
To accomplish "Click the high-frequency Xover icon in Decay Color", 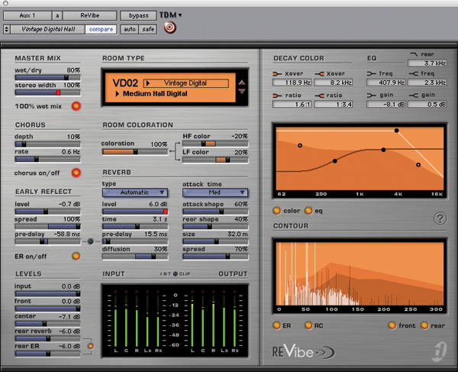I will (319, 74).
